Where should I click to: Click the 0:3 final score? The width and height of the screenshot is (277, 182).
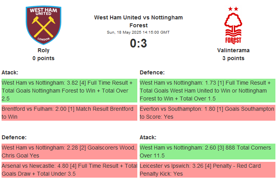(138, 43)
